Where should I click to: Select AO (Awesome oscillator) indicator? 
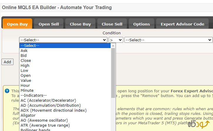44,120
